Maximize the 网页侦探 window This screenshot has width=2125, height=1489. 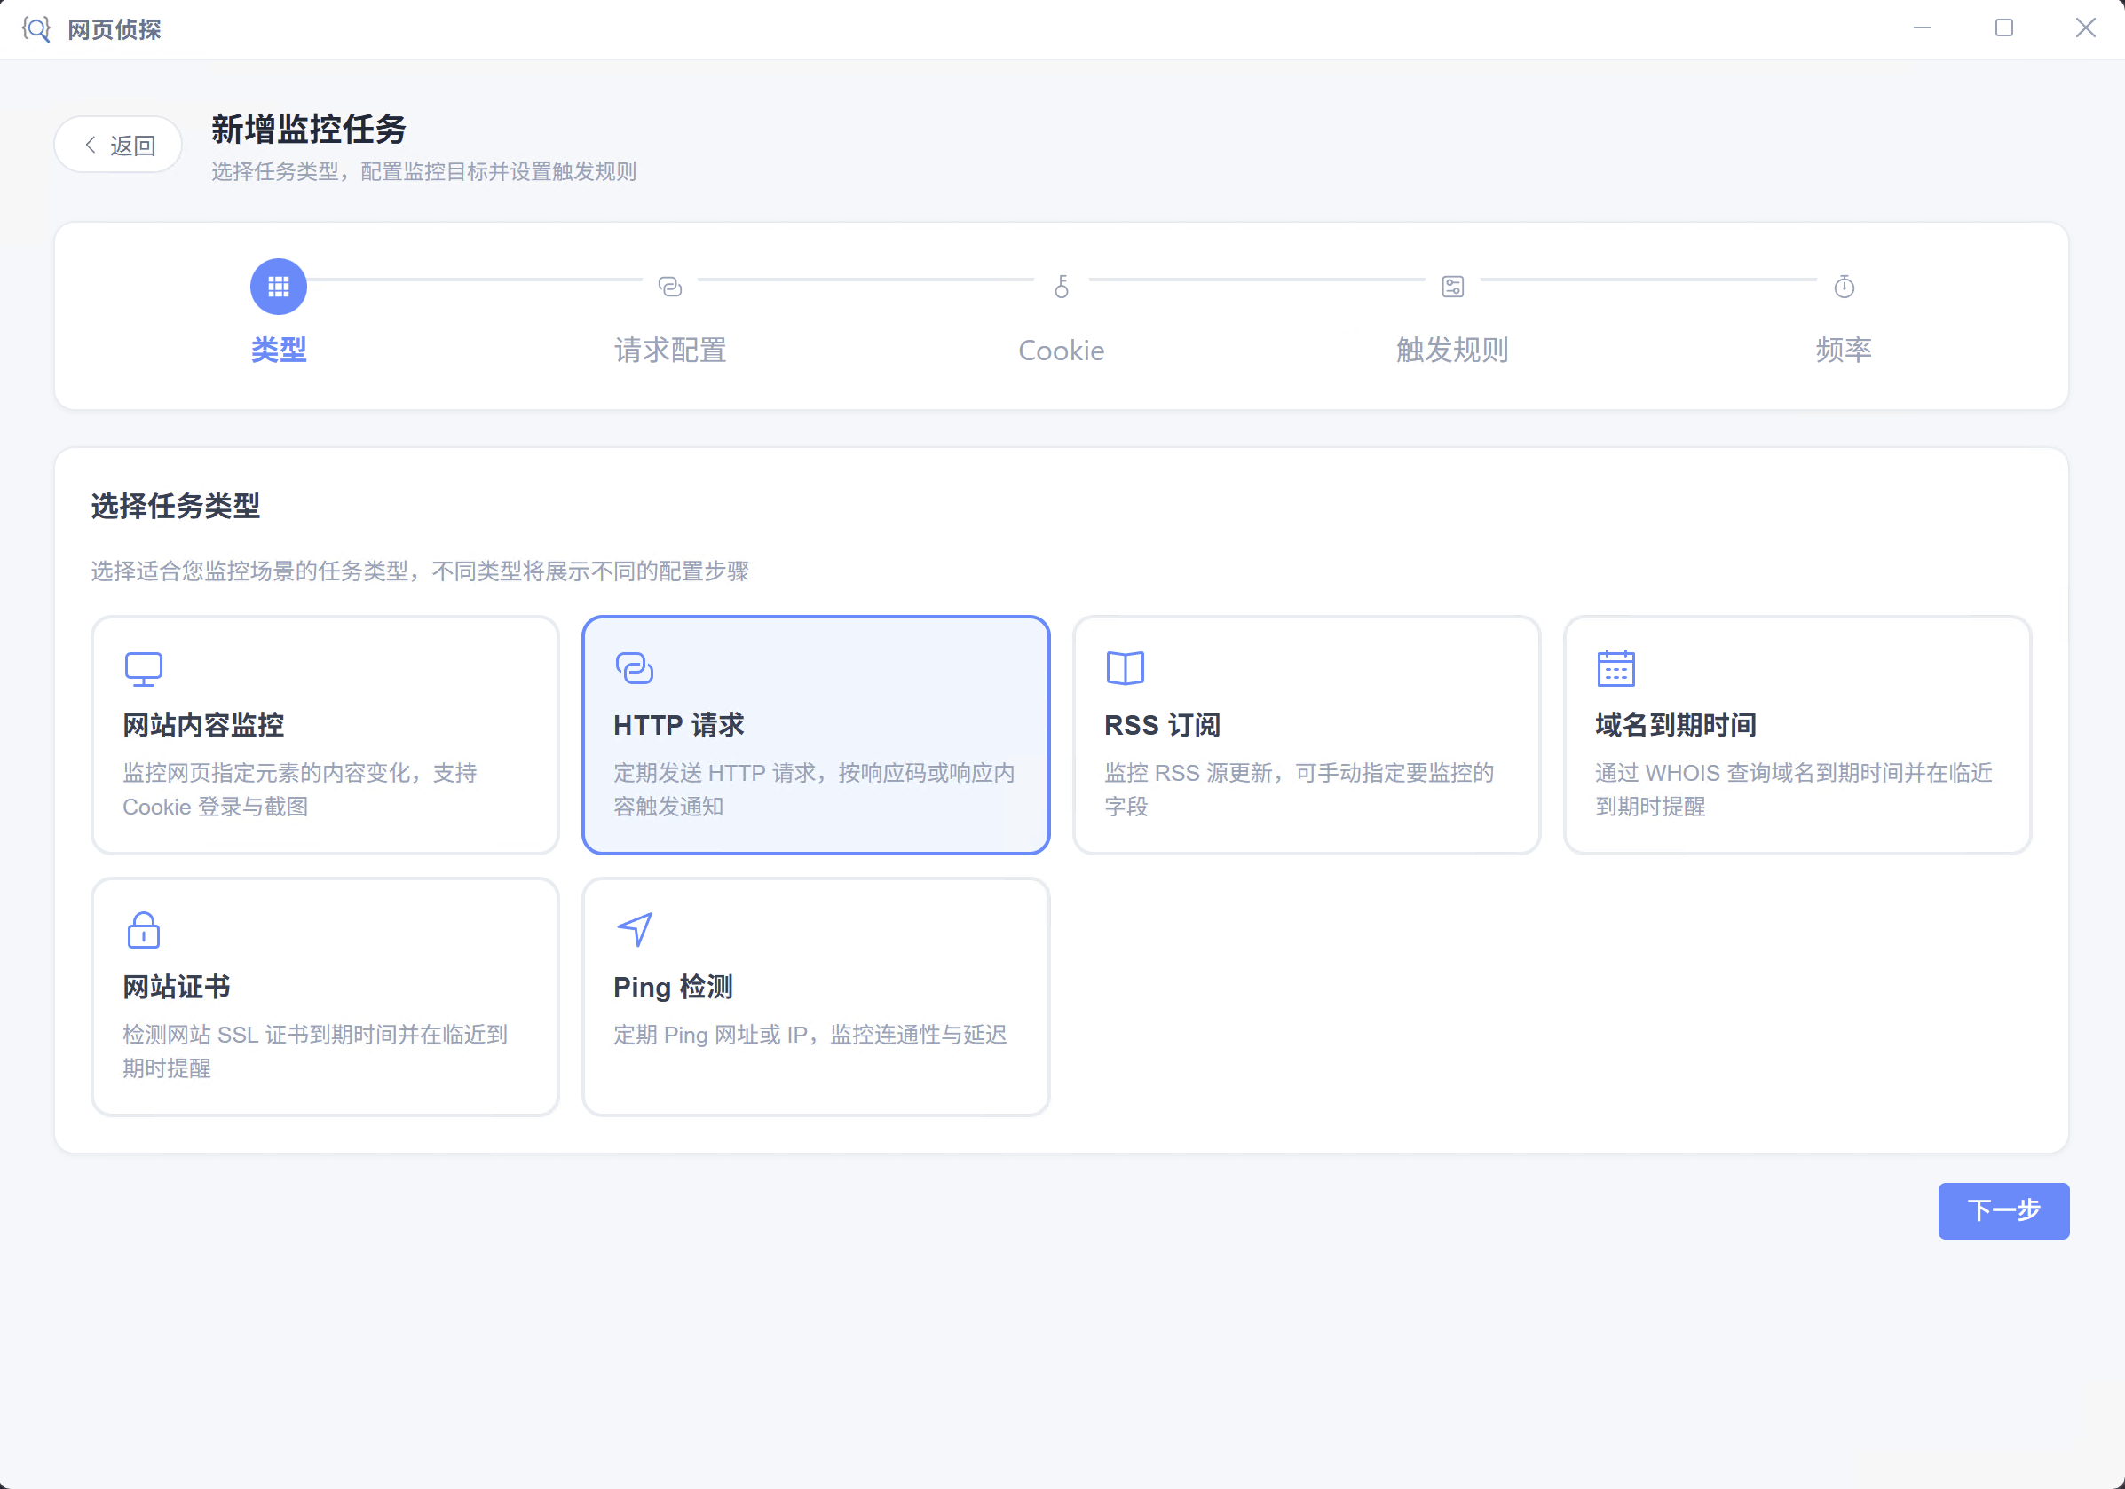coord(2003,28)
